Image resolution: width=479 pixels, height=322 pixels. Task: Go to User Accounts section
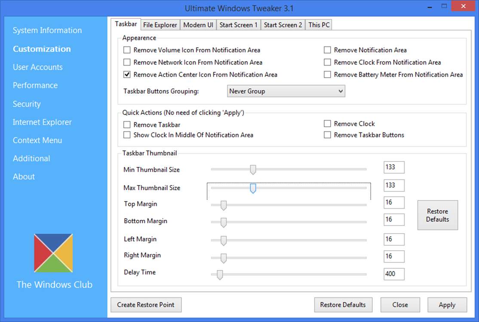coord(37,67)
